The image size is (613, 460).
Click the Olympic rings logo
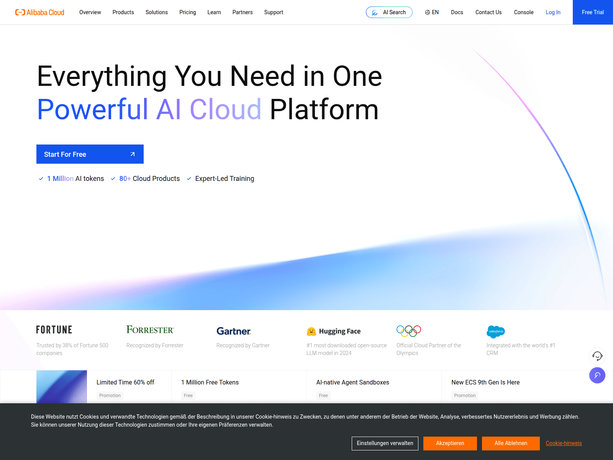[x=408, y=331]
